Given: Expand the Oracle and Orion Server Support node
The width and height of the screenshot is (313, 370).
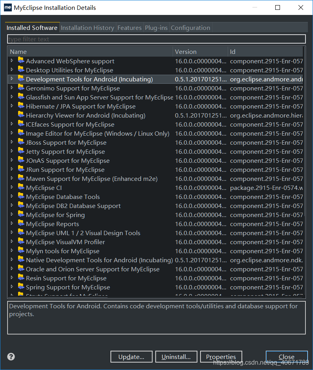Looking at the screenshot, I should 12,269.
